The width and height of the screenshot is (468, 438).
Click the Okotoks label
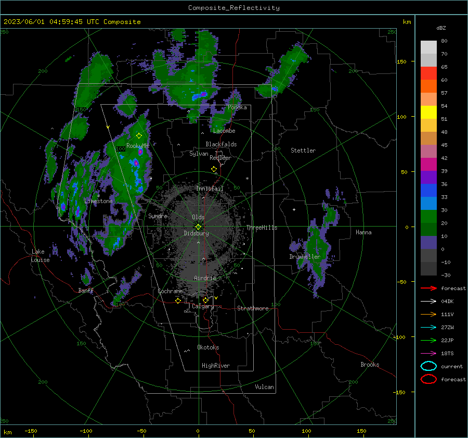[x=208, y=347]
